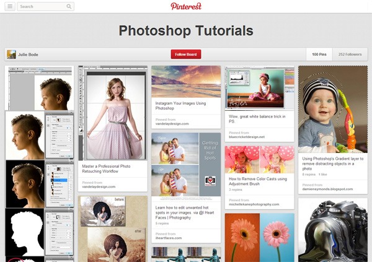This screenshot has width=372, height=262.
Task: Click the Pinterest logo
Action: click(x=186, y=6)
